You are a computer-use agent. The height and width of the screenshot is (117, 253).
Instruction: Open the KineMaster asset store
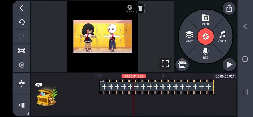point(182,65)
